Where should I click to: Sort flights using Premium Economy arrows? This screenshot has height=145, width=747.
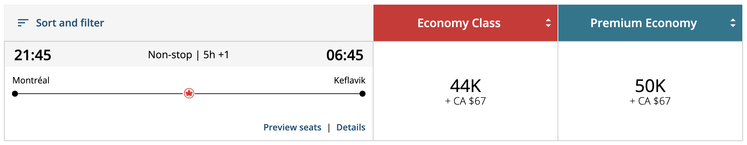click(733, 23)
